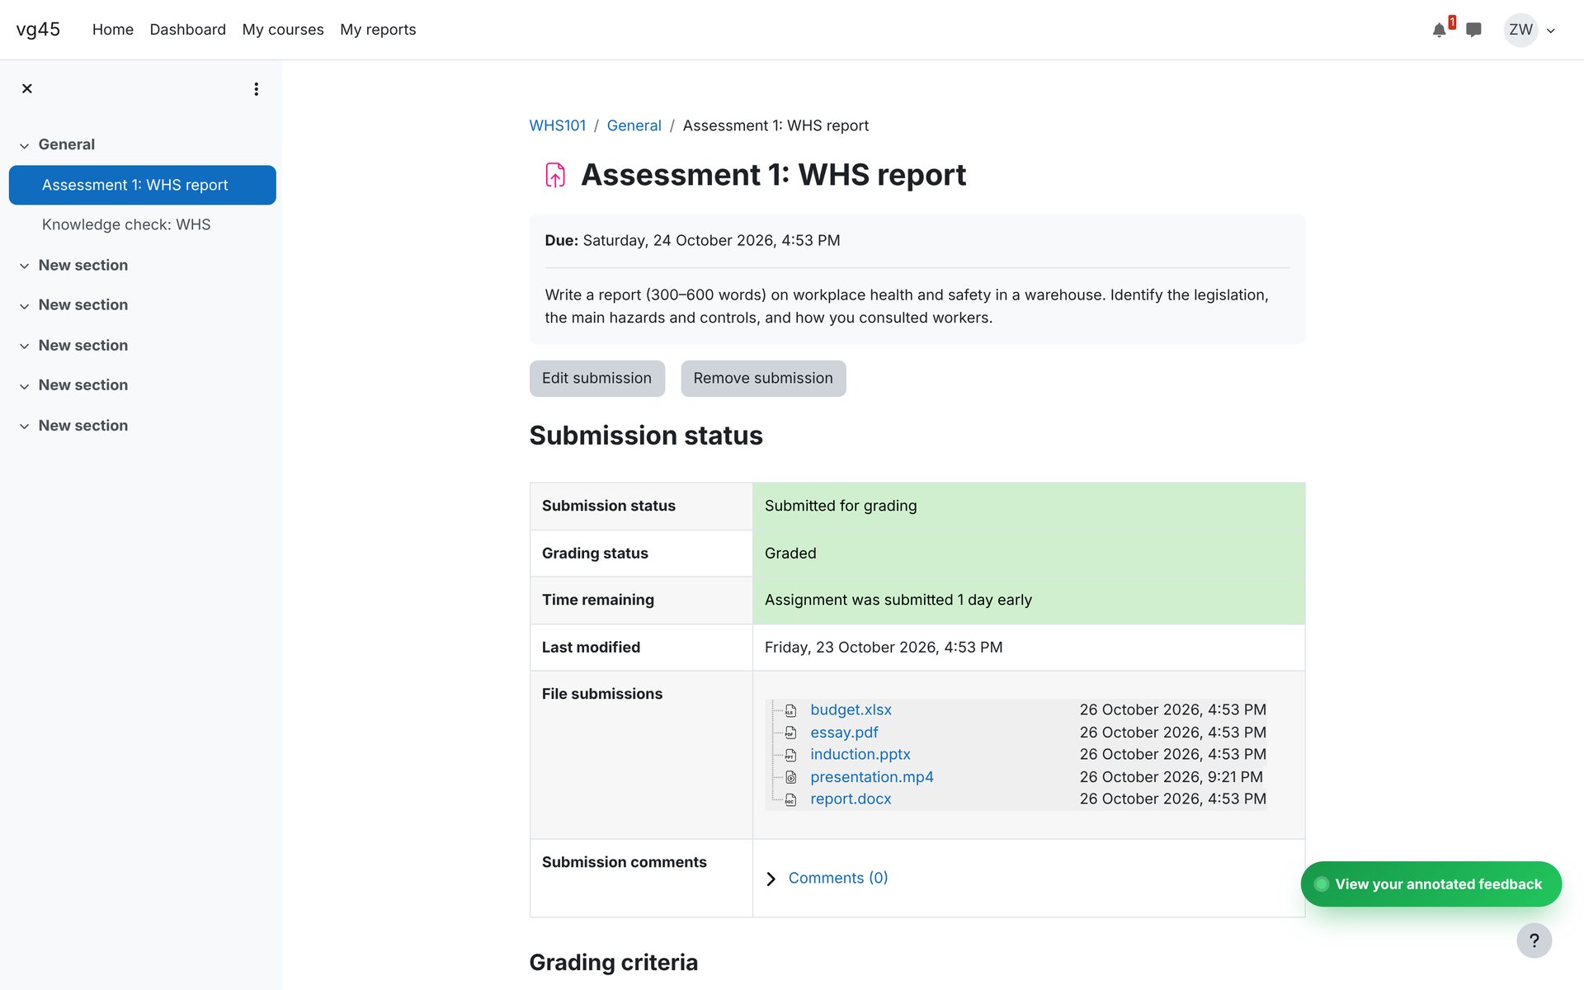Click the presentation.mp4 file icon

coord(790,777)
